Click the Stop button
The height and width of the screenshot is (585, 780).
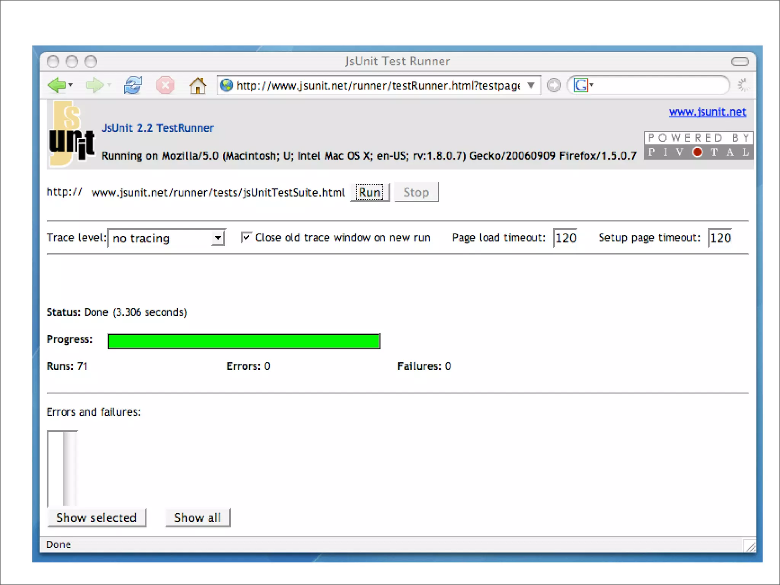(x=416, y=192)
